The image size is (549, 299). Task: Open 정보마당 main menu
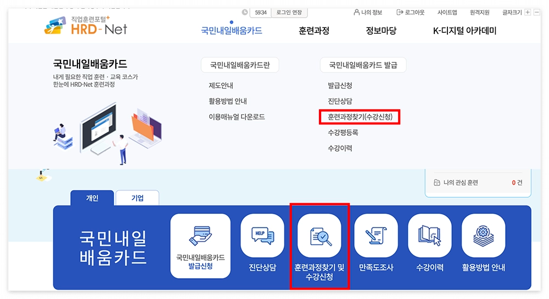[381, 30]
